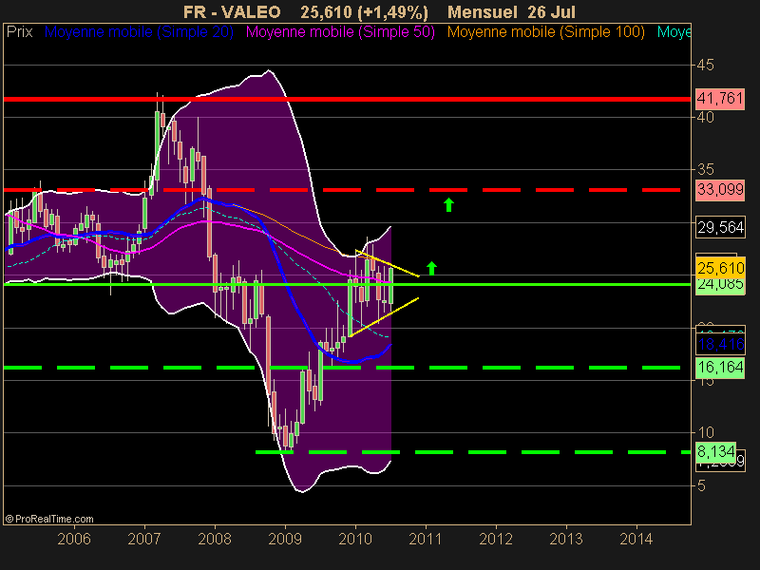Click the 2008 label on the time axis
Screen dimensions: 760x570
point(215,539)
